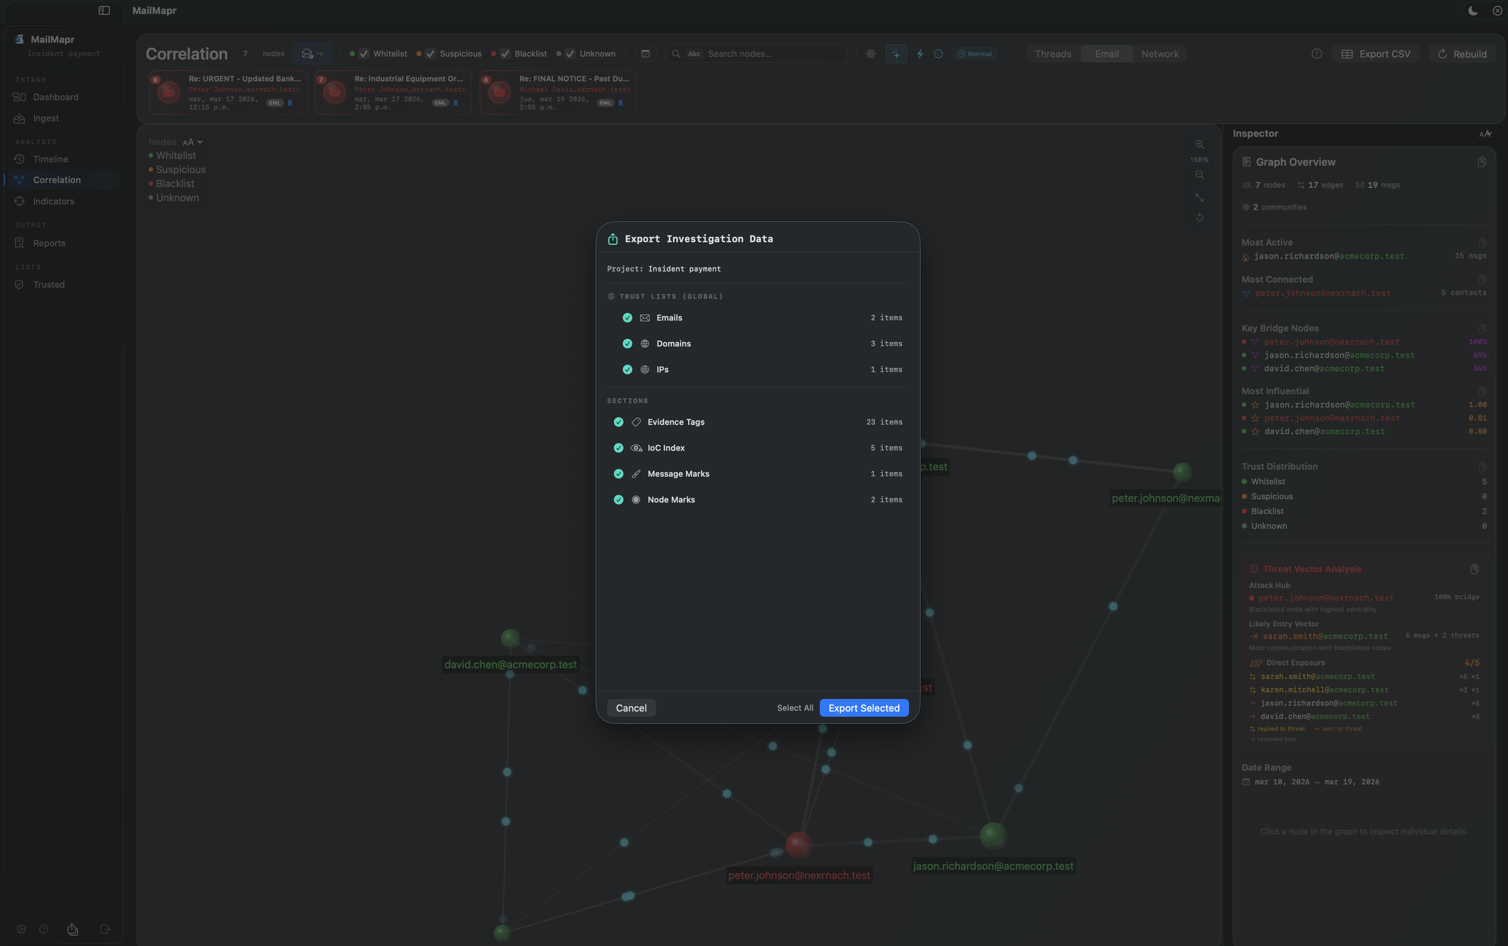Reset the graph view with the undo-rotate icon
Image resolution: width=1508 pixels, height=946 pixels.
pyautogui.click(x=1200, y=218)
